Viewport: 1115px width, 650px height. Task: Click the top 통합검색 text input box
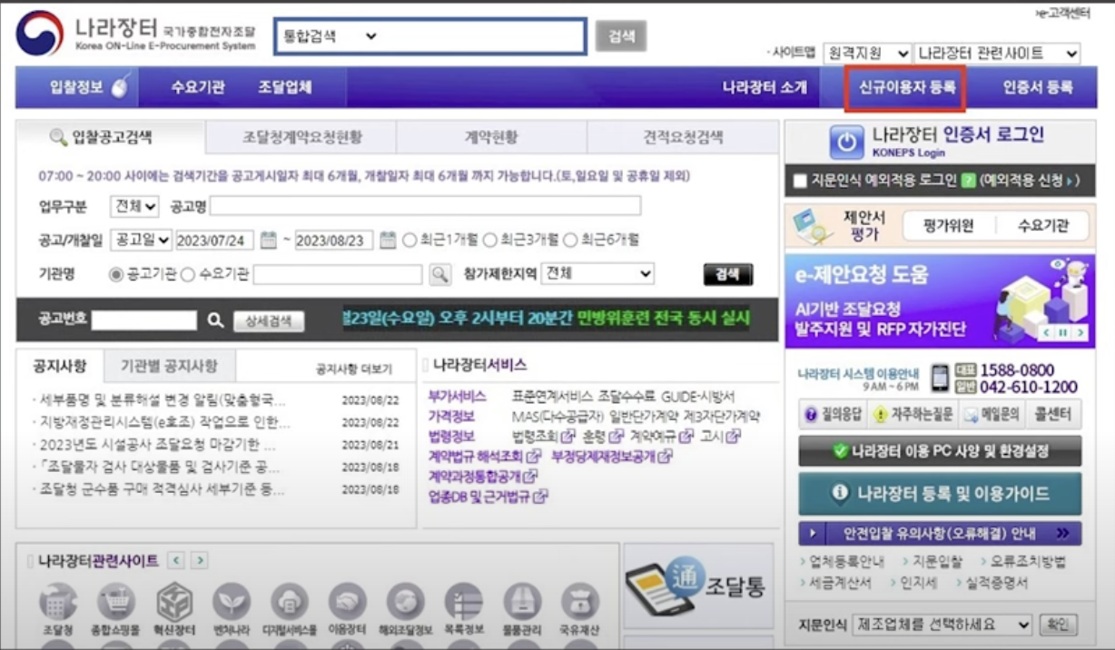[x=481, y=36]
